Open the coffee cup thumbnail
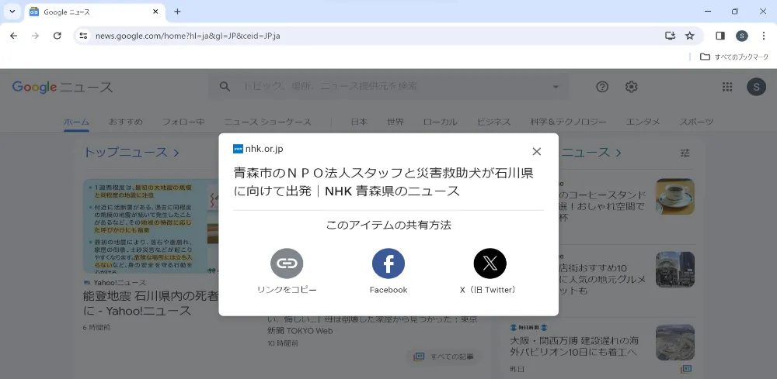This screenshot has width=777, height=379. click(675, 197)
